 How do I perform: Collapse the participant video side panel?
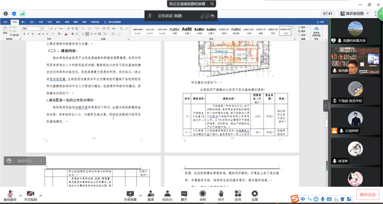(x=326, y=106)
